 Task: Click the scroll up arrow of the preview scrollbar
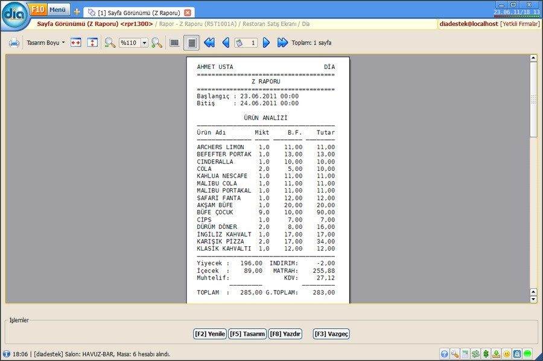533,58
